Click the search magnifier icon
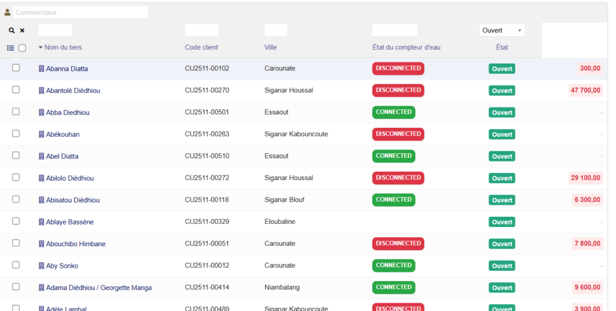616x311 pixels. tap(11, 31)
